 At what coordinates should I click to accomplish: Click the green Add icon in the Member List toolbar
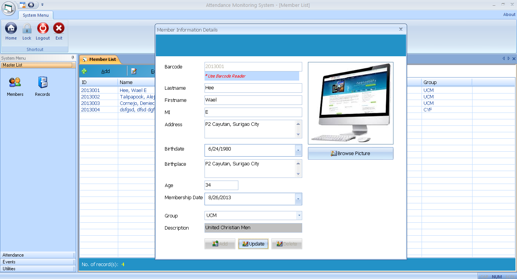[x=84, y=71]
